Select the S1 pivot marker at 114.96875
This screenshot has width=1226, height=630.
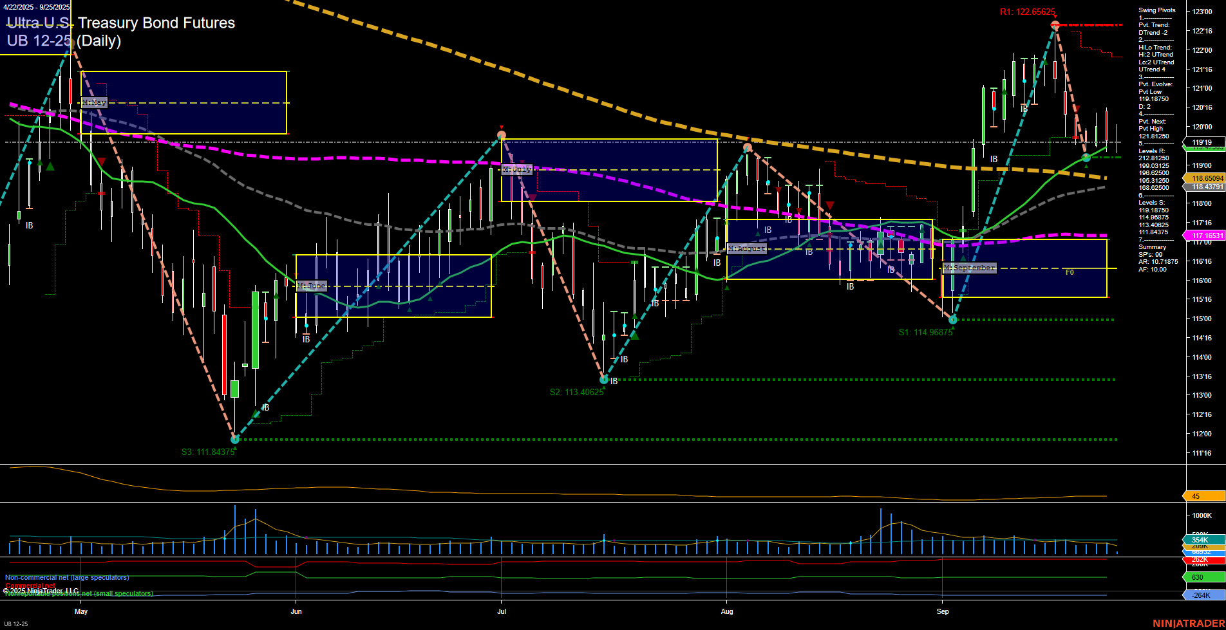[952, 319]
